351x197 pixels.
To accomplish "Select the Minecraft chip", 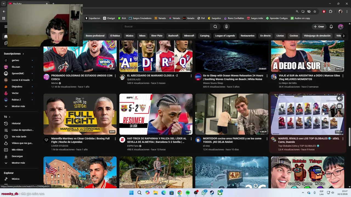I will coord(189,36).
